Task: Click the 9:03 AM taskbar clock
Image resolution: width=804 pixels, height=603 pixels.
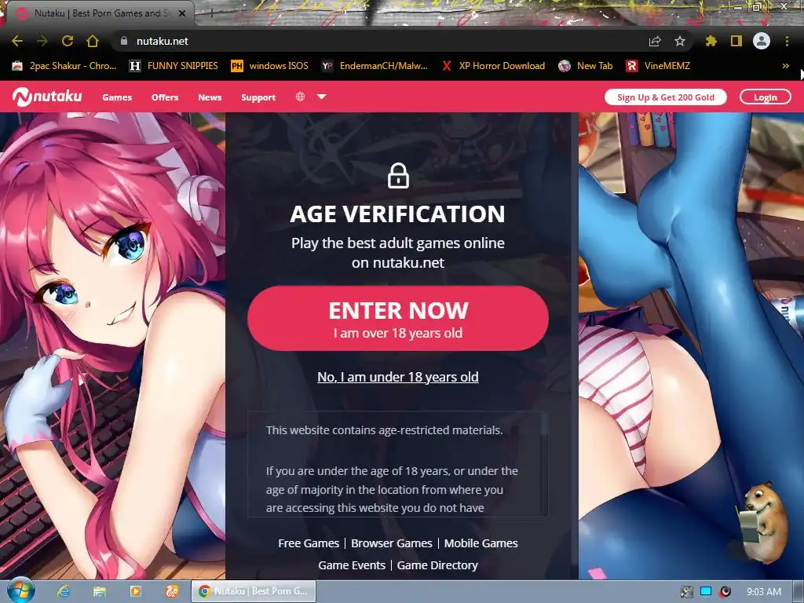Action: (x=764, y=592)
